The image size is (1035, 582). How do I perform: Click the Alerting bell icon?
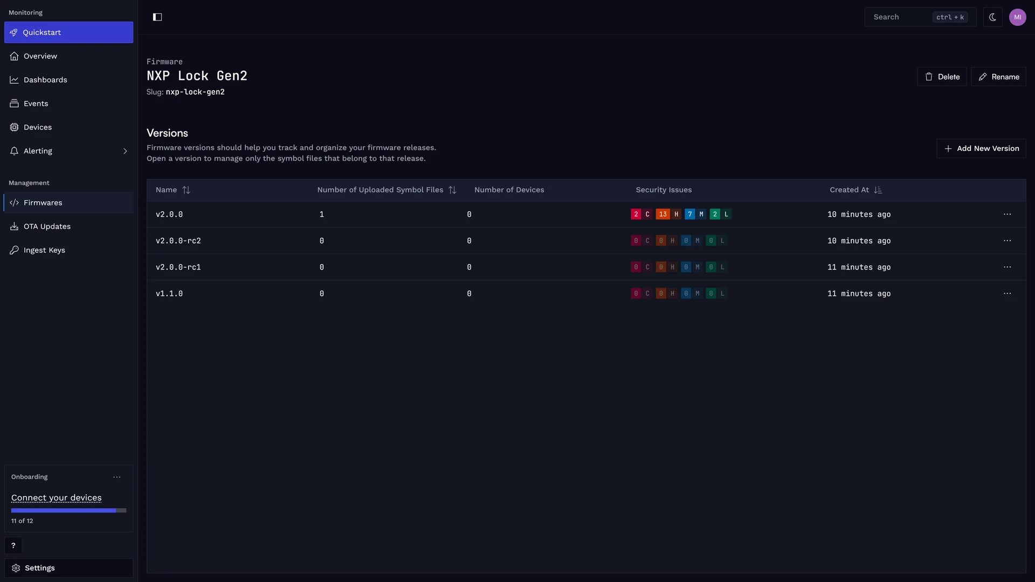(14, 151)
